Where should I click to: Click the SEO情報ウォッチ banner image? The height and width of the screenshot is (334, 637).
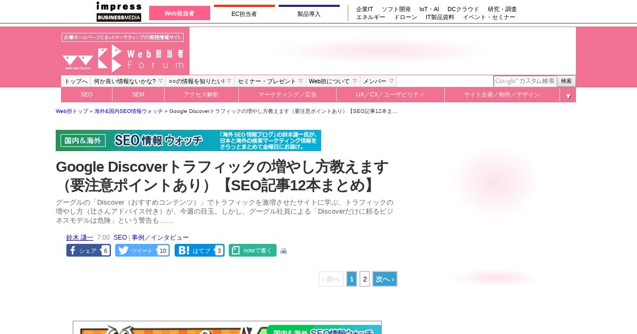(188, 140)
